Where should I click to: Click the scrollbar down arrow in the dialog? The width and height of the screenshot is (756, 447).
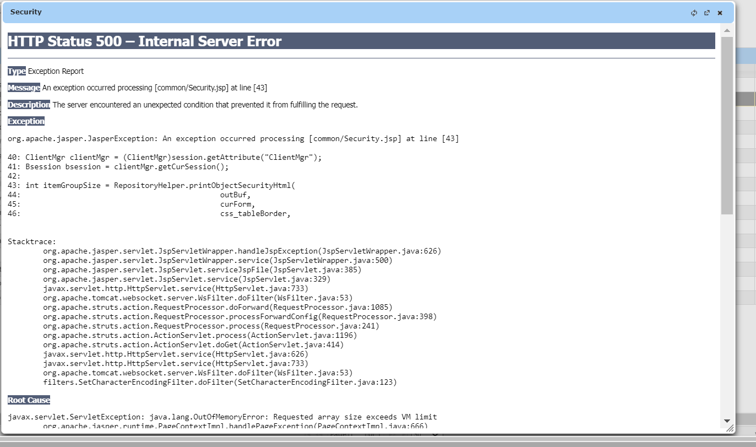pos(727,420)
